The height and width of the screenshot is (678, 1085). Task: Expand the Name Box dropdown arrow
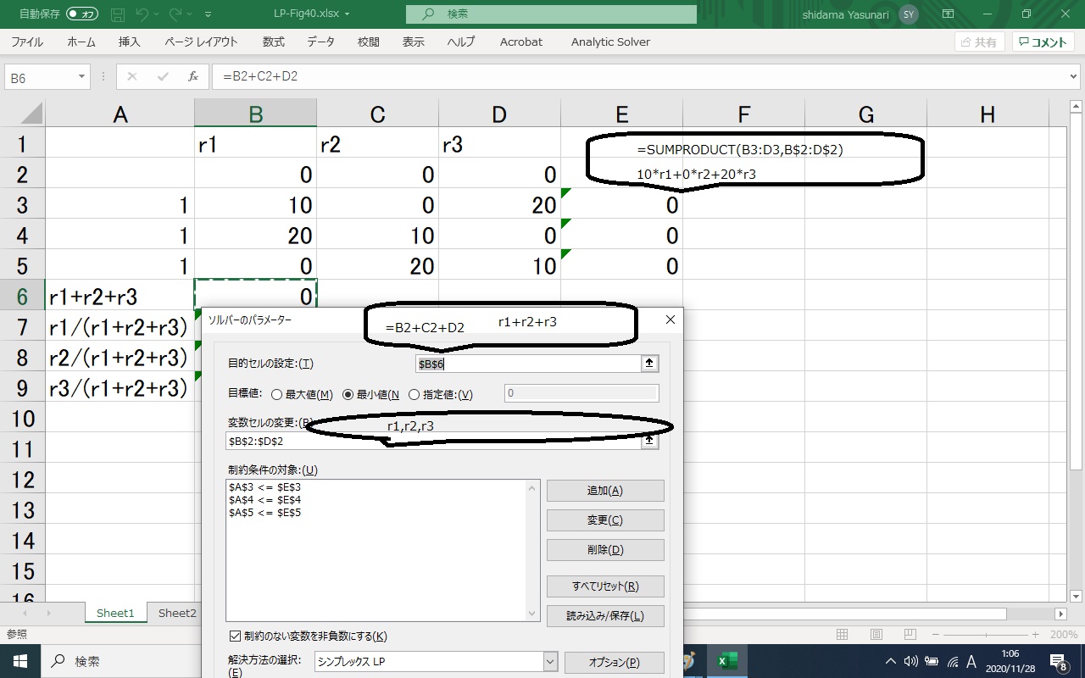82,77
